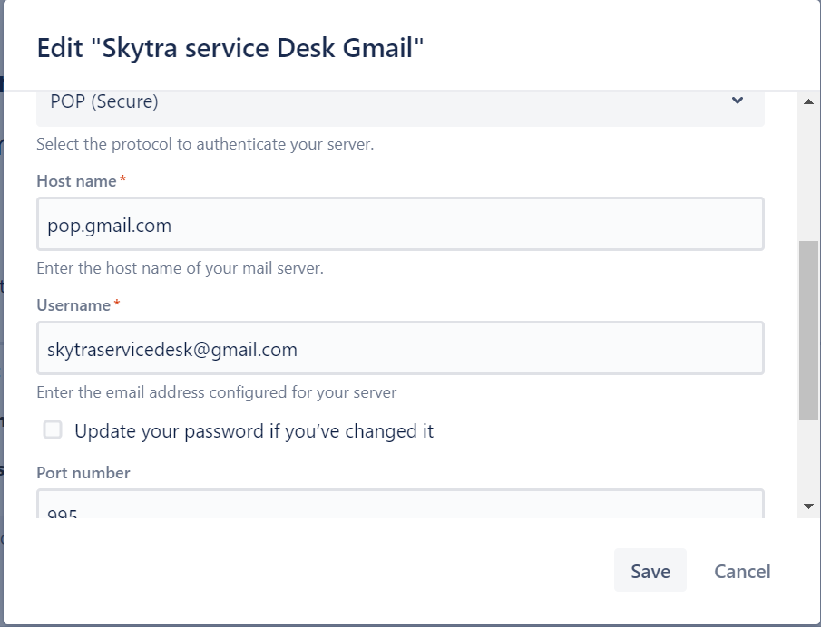The width and height of the screenshot is (821, 627).
Task: Click the 'Port number' label
Action: point(83,473)
